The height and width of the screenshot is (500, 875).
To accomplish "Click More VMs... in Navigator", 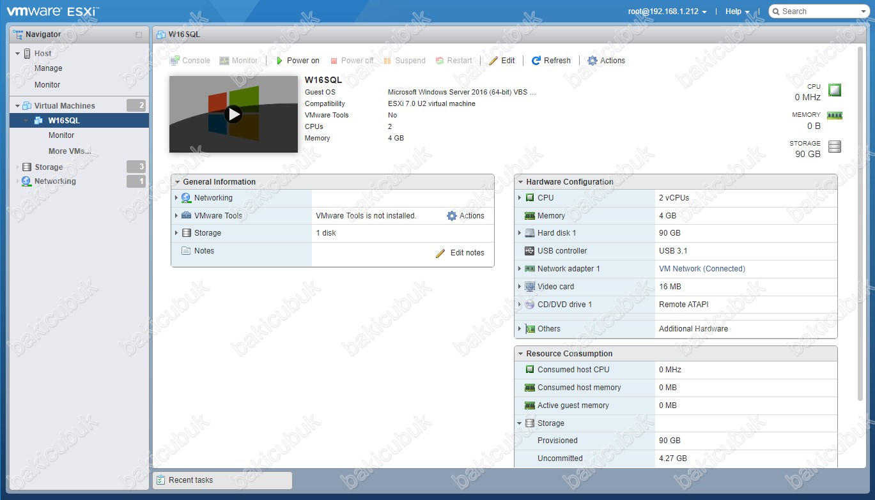I will (70, 151).
